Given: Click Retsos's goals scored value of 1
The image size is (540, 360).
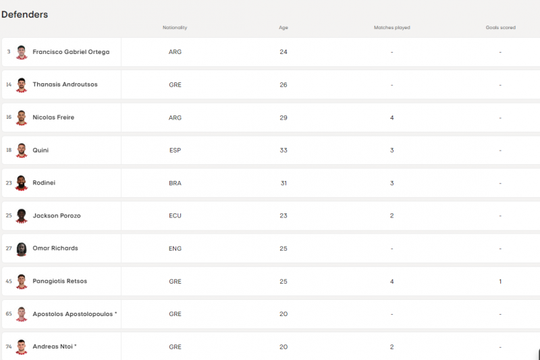Looking at the screenshot, I should coord(500,282).
